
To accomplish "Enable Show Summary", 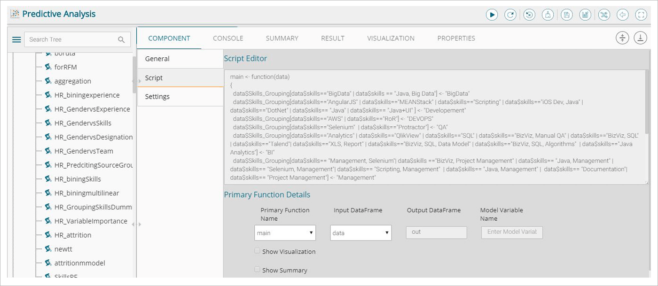I will pos(257,270).
